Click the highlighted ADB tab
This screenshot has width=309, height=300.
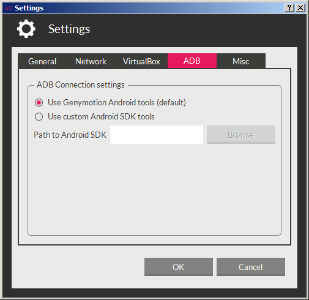tap(192, 61)
